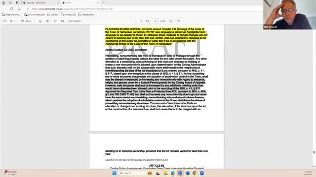Click the vertical scrollbar thumb

pos(314,152)
